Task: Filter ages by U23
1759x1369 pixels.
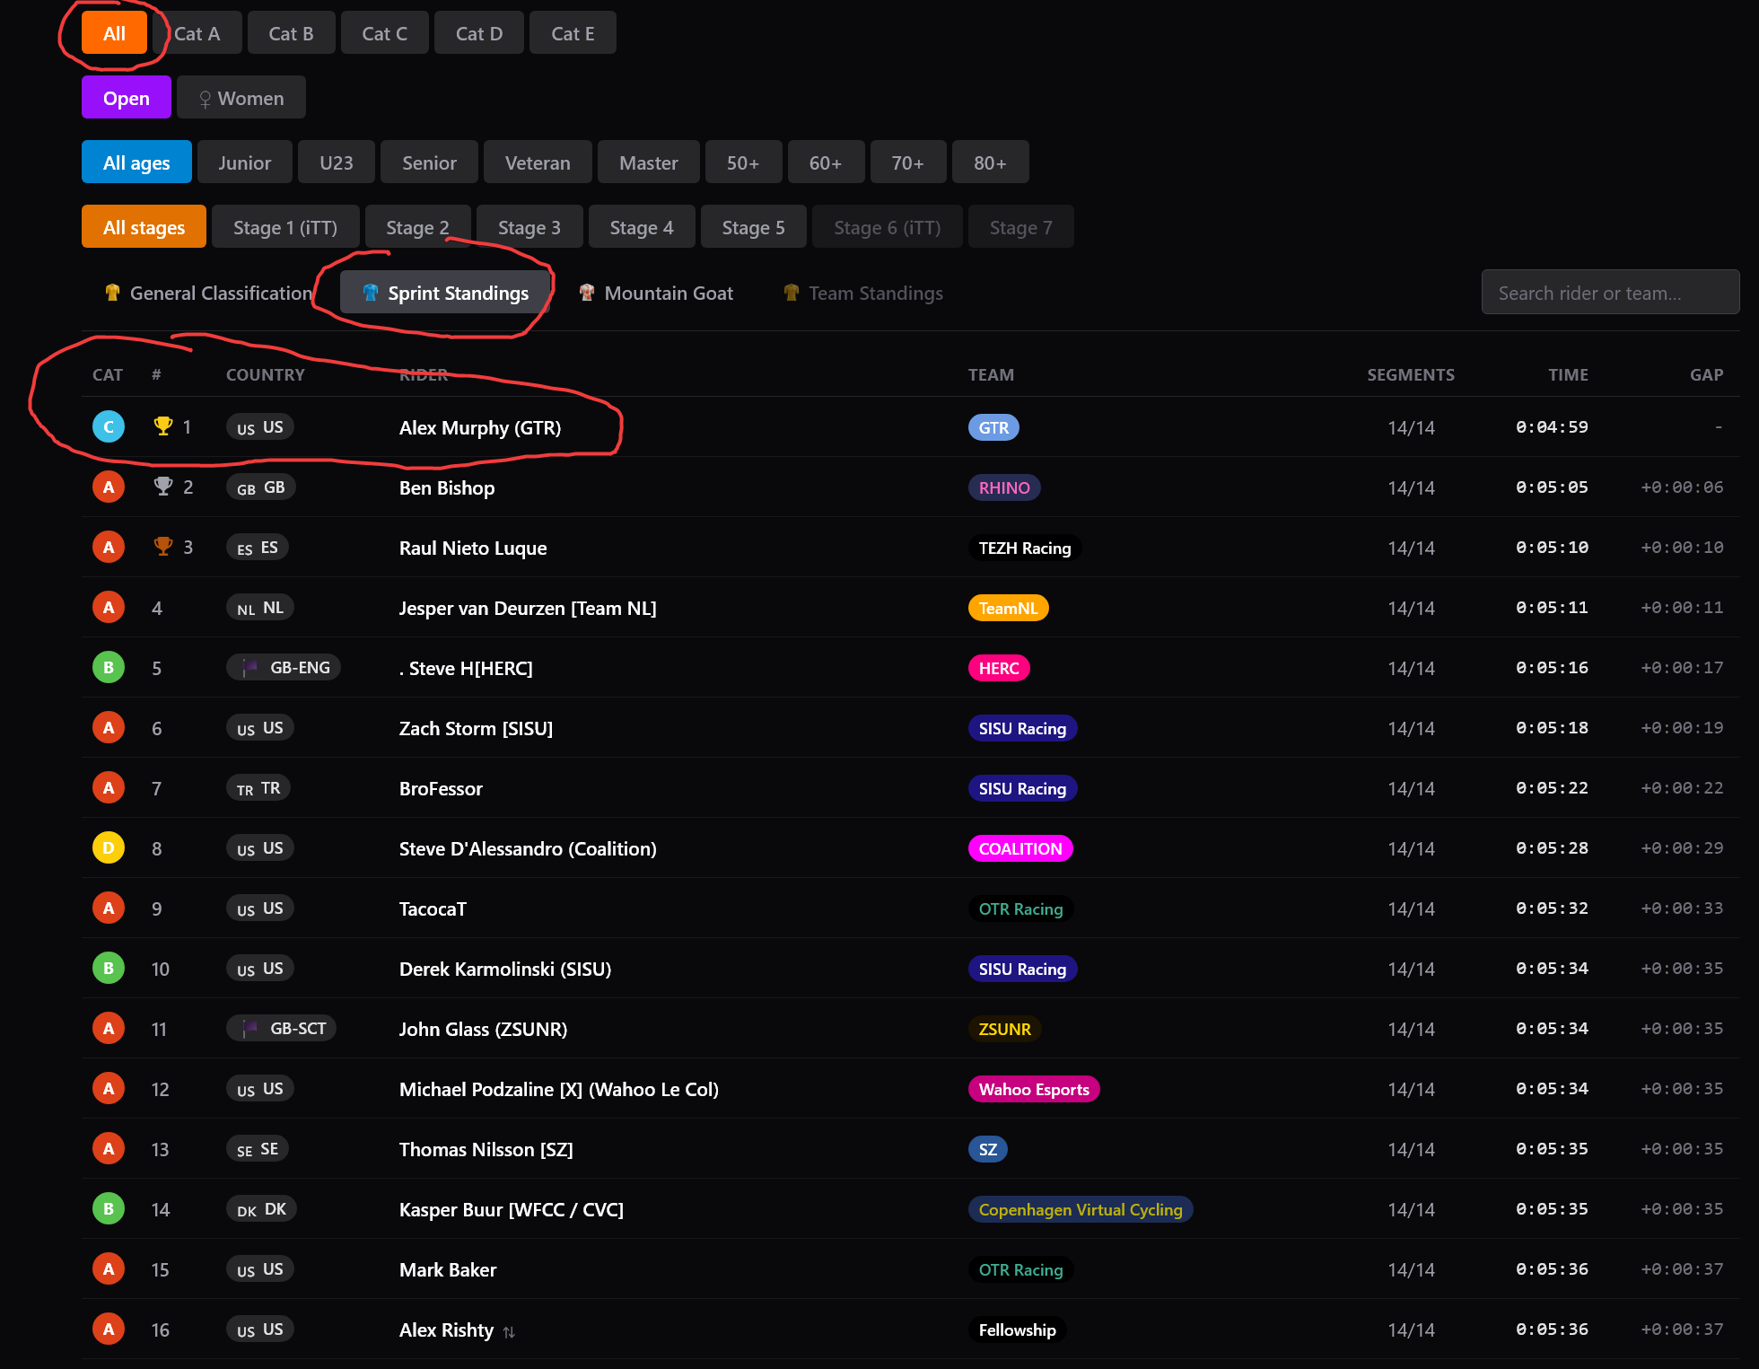Action: 337,162
